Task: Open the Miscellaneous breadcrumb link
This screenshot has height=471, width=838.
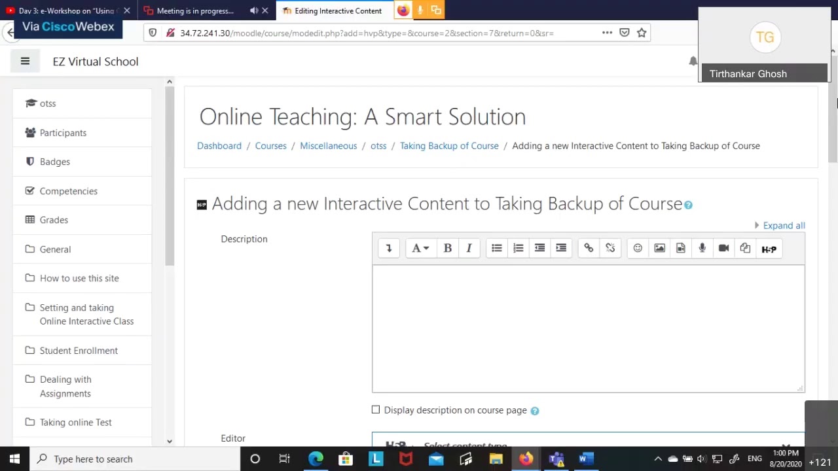Action: click(329, 146)
